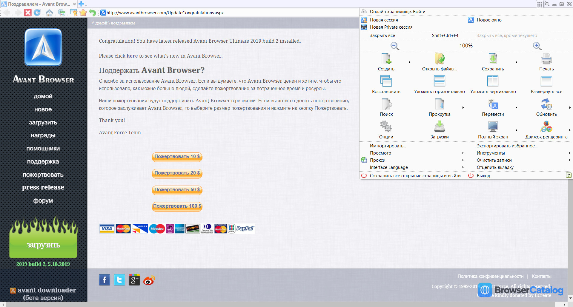The width and height of the screenshot is (573, 307).
Task: Click the Downloads icon labeled Загрузки
Action: click(439, 126)
